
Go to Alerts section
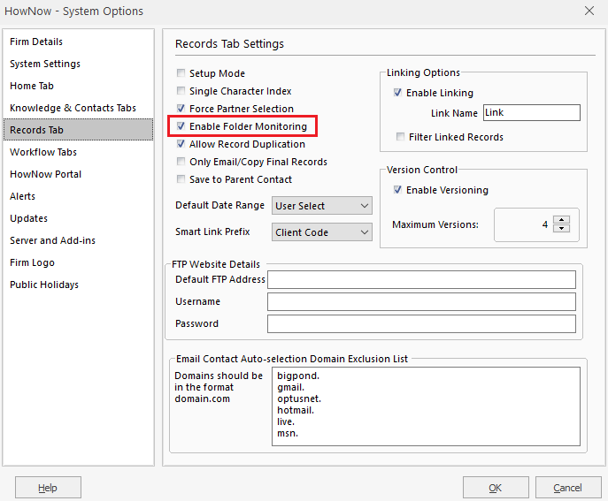click(x=79, y=196)
